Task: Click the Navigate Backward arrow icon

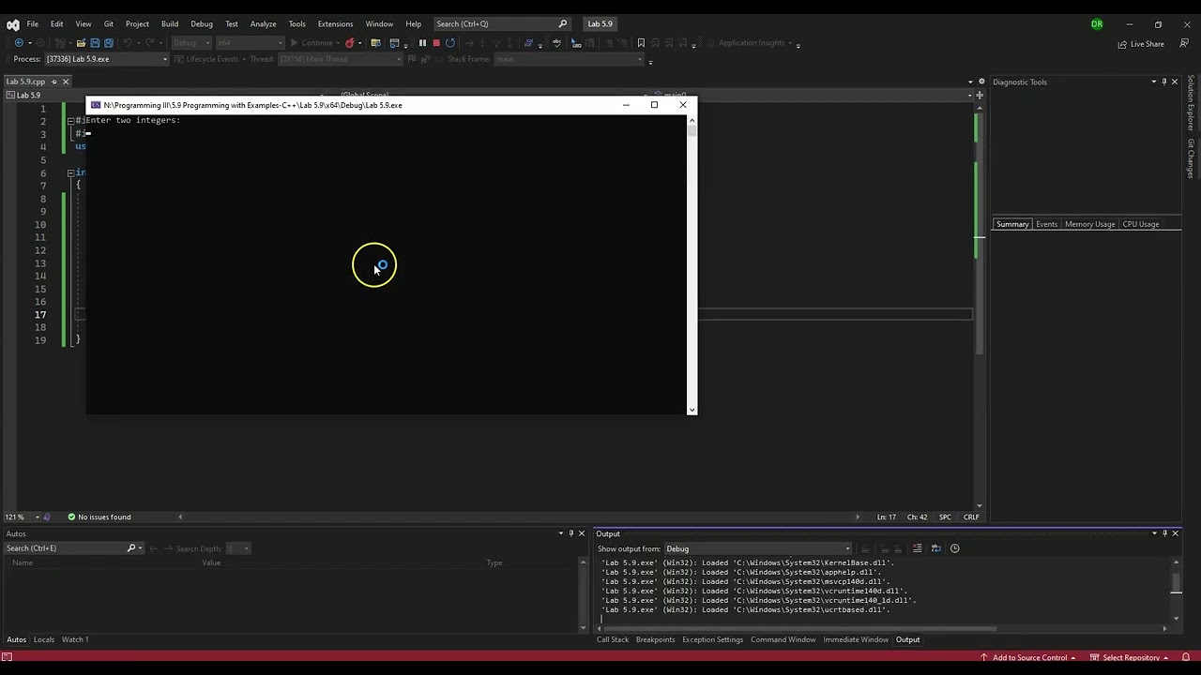Action: click(x=19, y=43)
